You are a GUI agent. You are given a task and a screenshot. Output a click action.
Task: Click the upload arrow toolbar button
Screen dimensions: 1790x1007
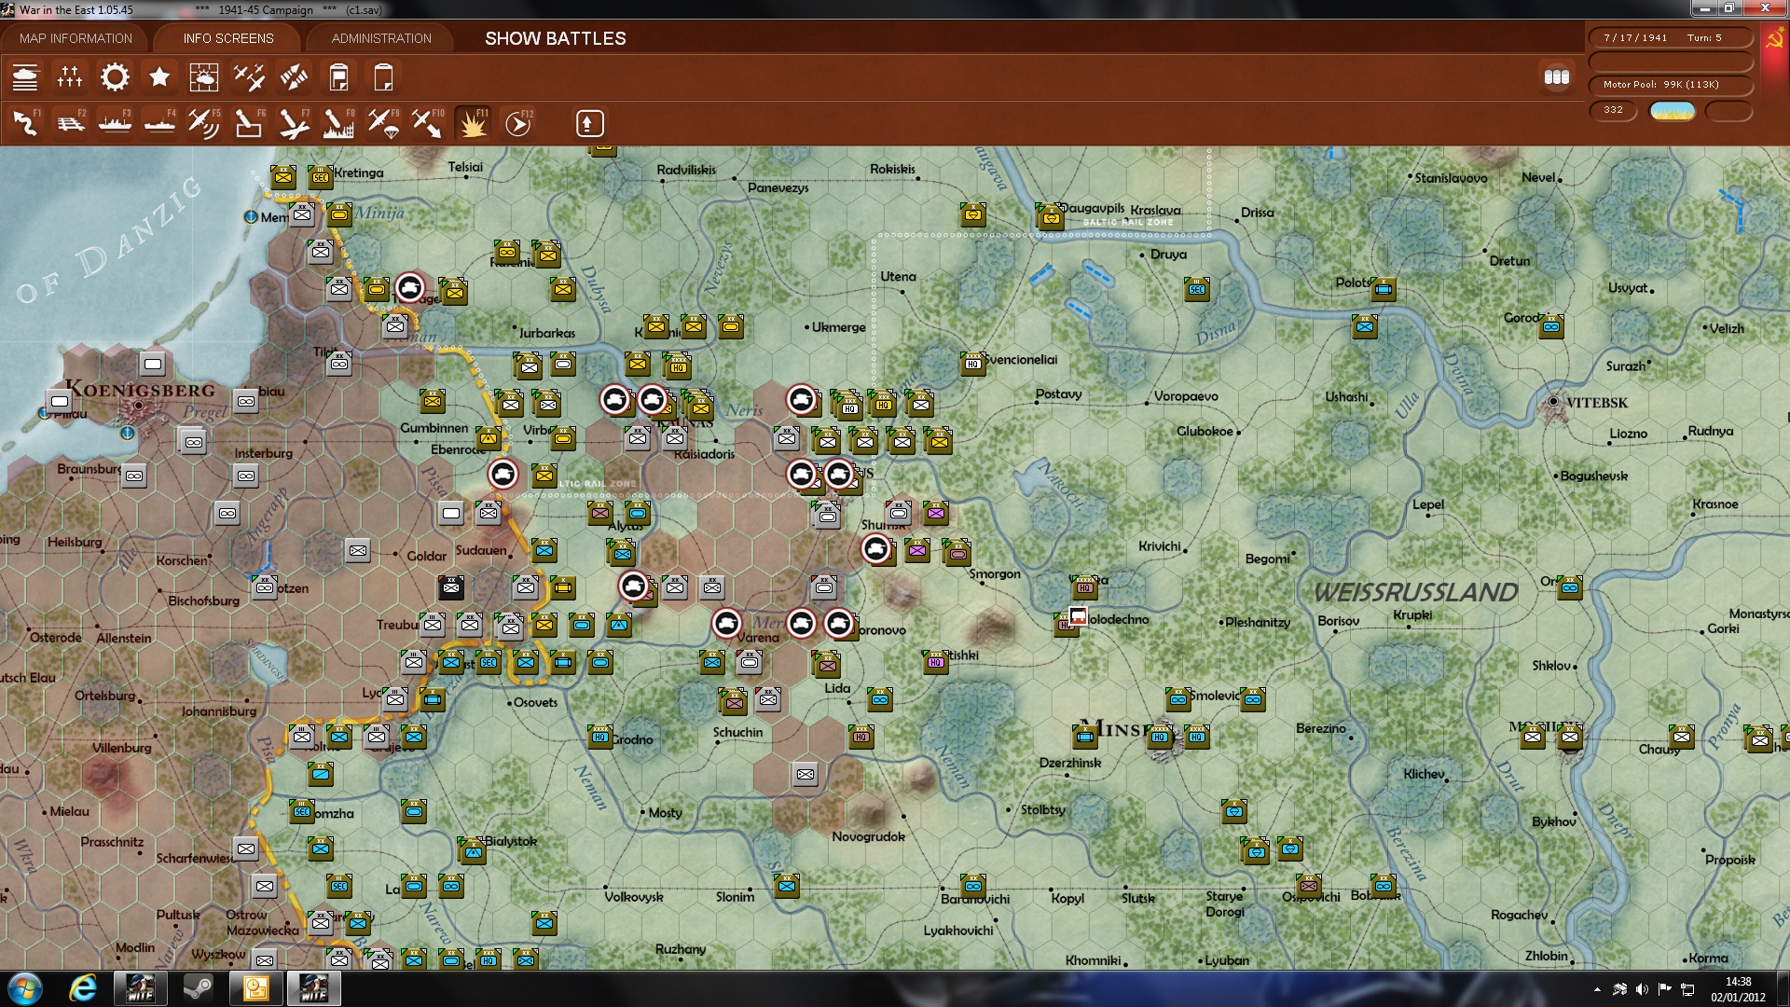[589, 123]
